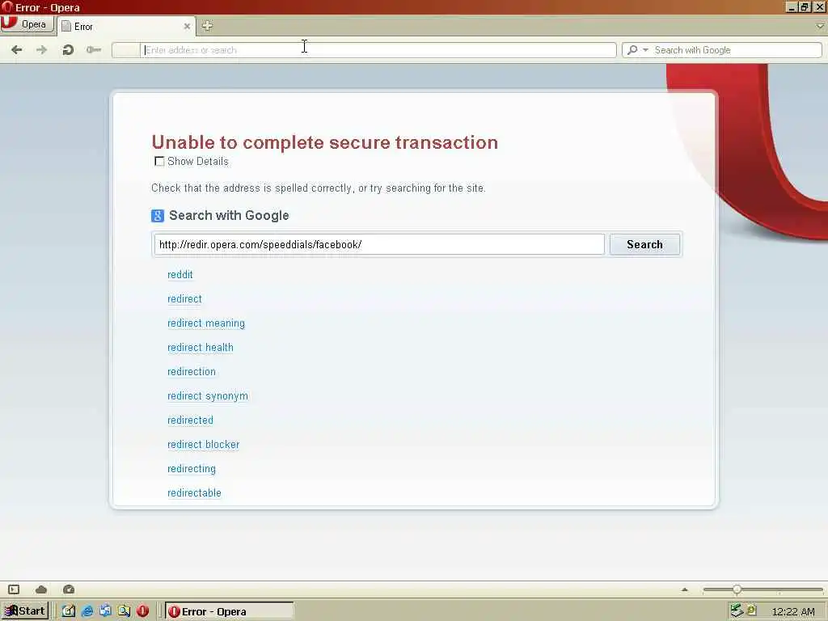Click the 12:22 AM system clock
The width and height of the screenshot is (828, 621).
(x=793, y=611)
